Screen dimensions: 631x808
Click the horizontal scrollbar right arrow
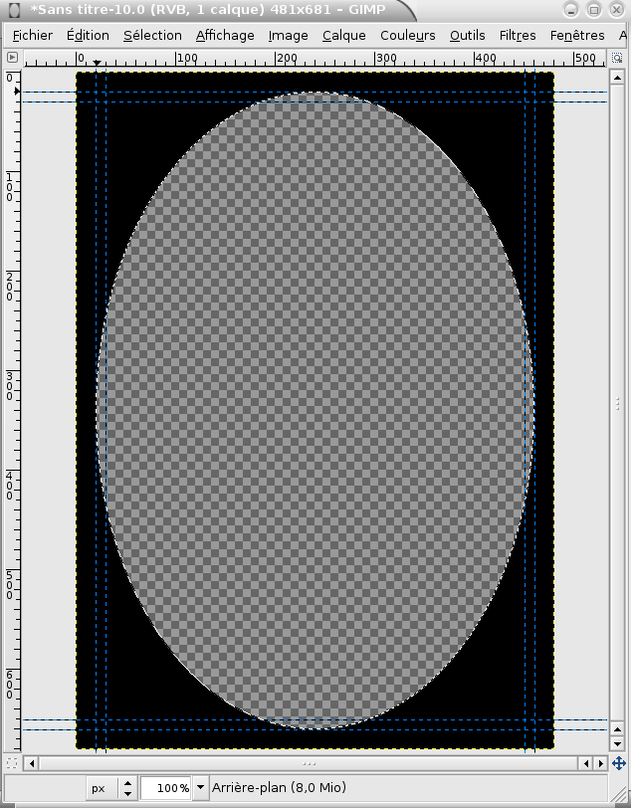[x=600, y=763]
